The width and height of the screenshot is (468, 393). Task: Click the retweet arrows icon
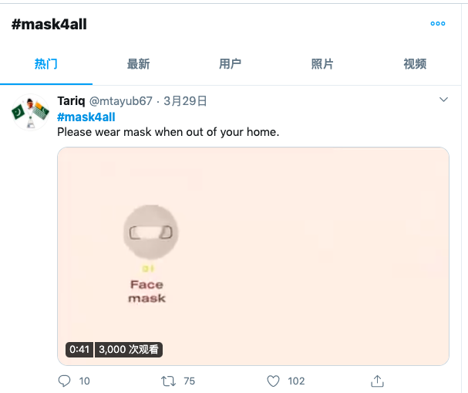point(168,381)
